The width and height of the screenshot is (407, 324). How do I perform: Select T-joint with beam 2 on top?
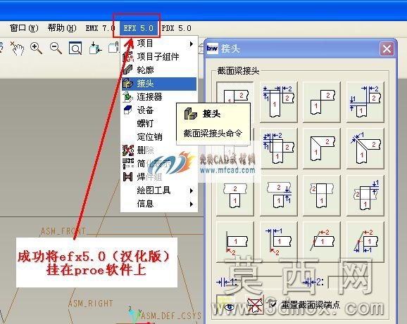point(235,195)
